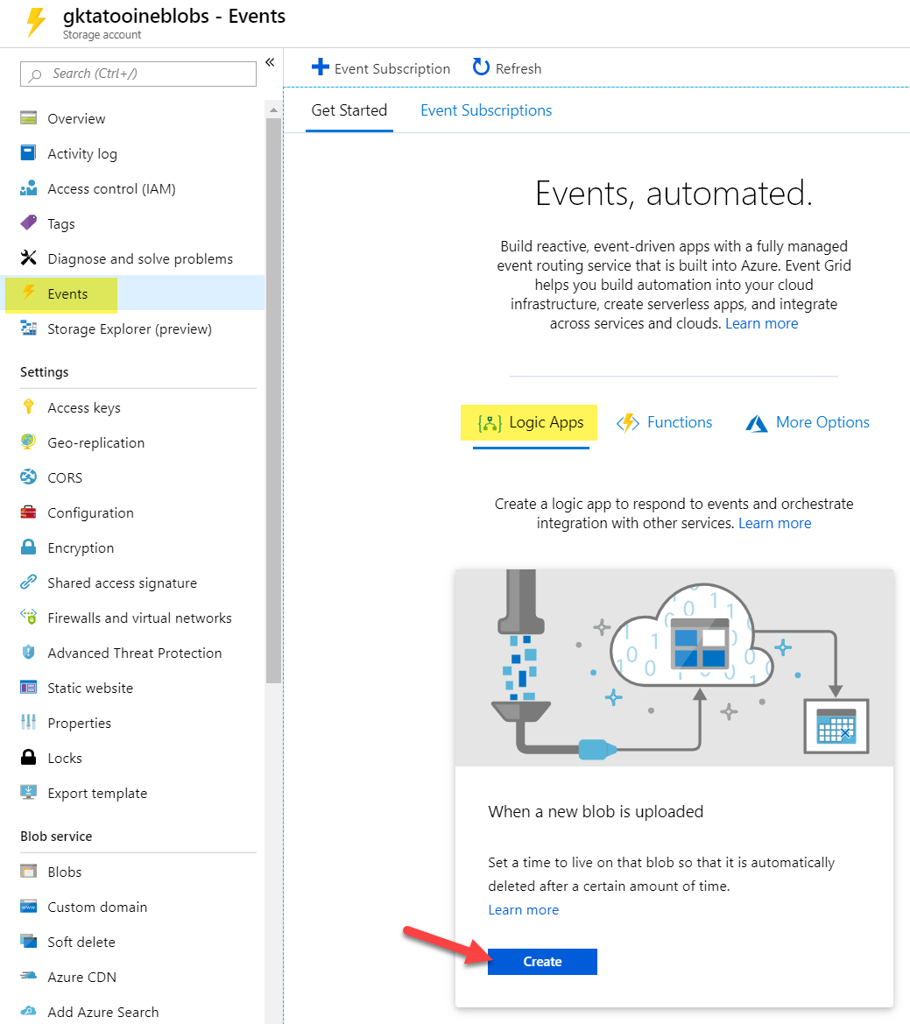Click the Refresh circular arrow icon

(x=481, y=67)
